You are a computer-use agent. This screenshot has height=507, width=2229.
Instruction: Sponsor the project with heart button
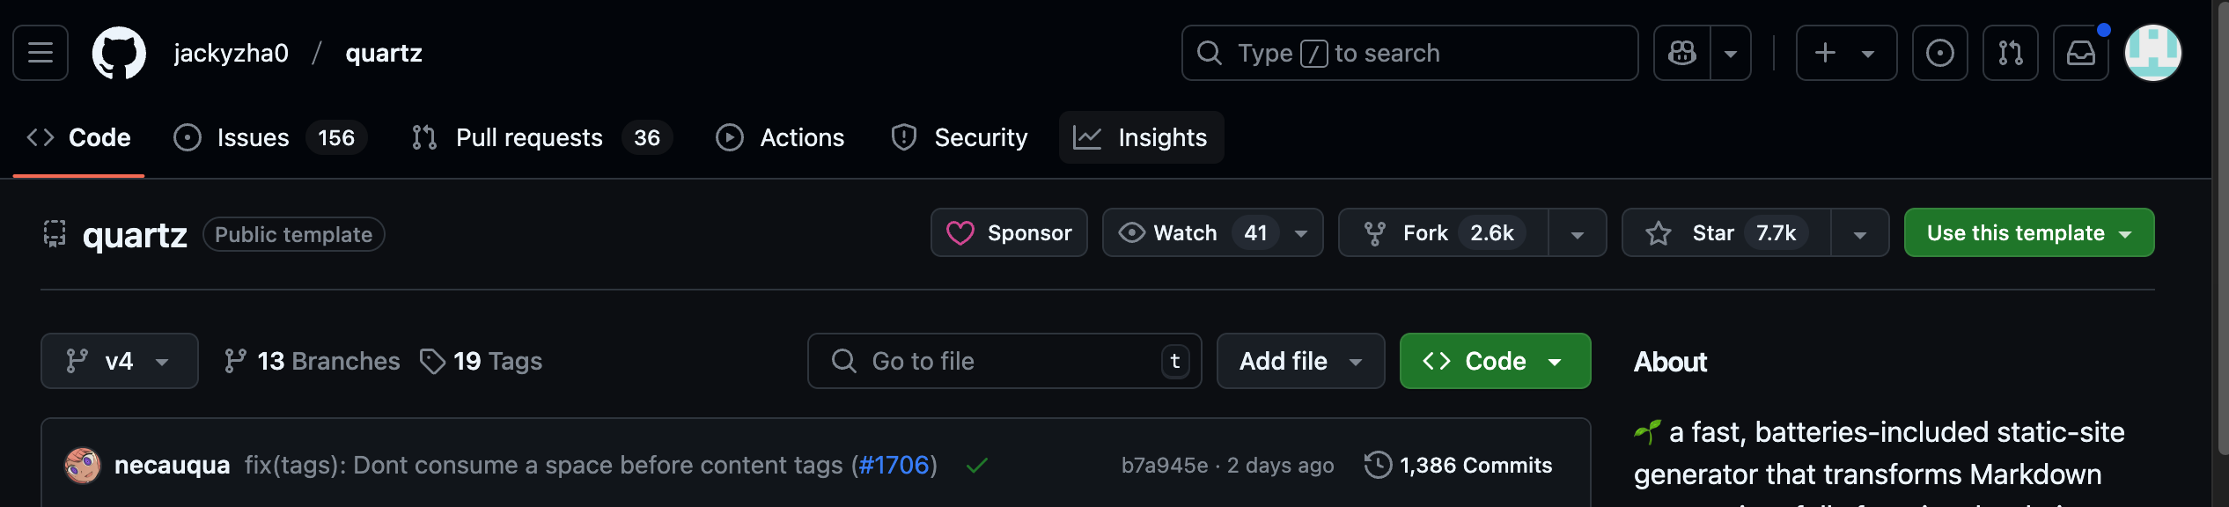click(1009, 232)
